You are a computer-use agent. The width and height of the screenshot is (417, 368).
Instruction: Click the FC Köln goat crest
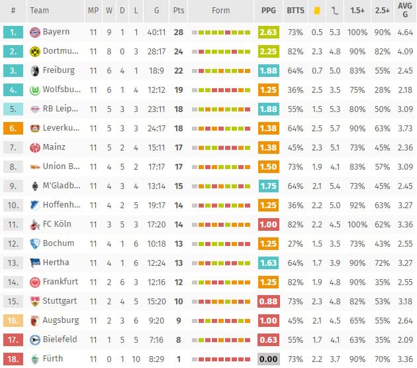[35, 225]
